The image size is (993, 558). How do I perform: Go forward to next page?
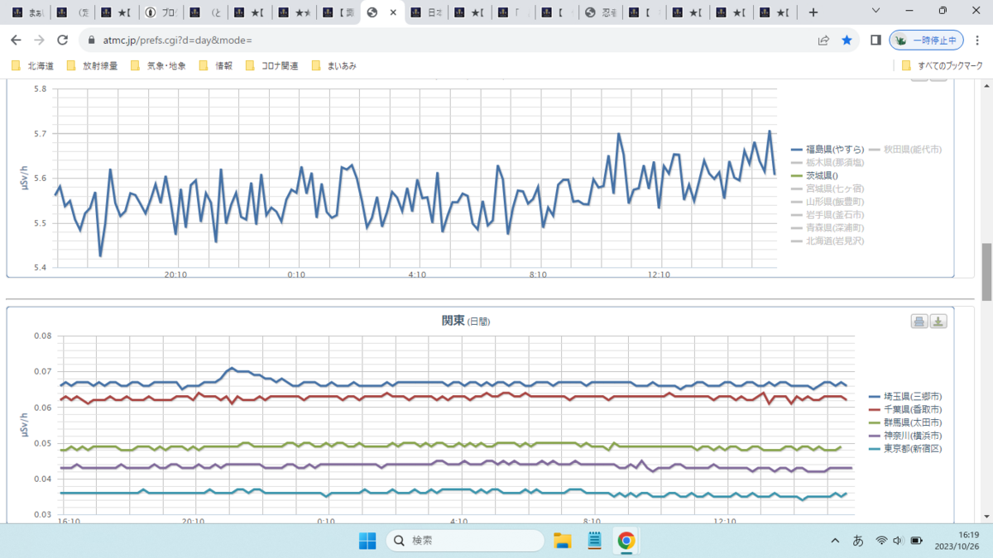(x=39, y=40)
